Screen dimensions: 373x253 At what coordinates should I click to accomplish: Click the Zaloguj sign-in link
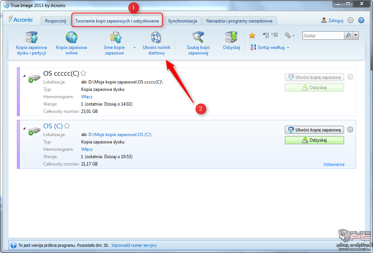[332, 21]
